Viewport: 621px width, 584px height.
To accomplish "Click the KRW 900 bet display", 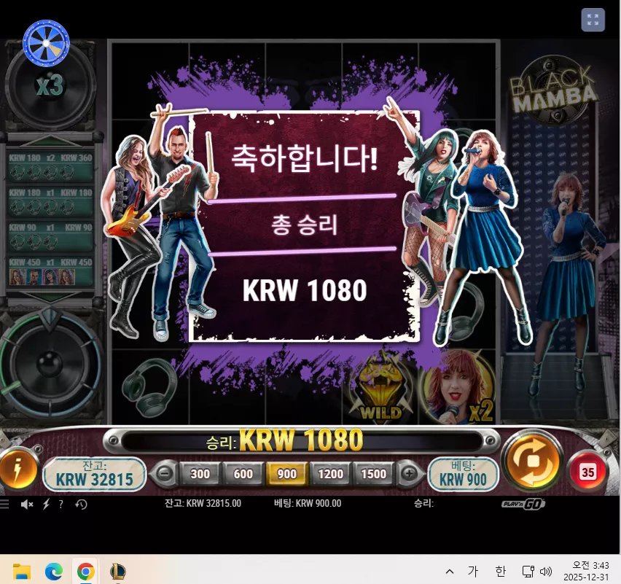I will click(463, 474).
